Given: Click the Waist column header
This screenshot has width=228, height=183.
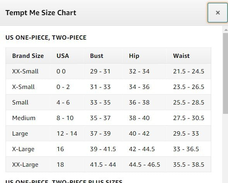Looking at the screenshot, I should tap(181, 56).
